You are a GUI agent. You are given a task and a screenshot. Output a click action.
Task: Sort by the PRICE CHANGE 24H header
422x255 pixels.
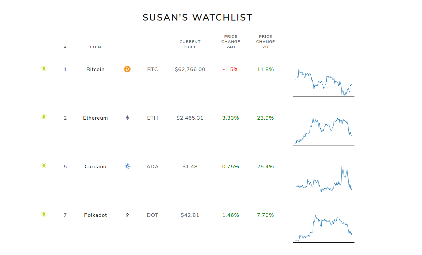231,41
